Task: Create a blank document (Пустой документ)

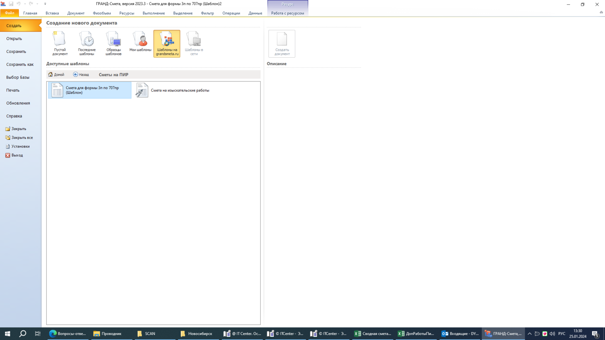Action: coord(60,44)
